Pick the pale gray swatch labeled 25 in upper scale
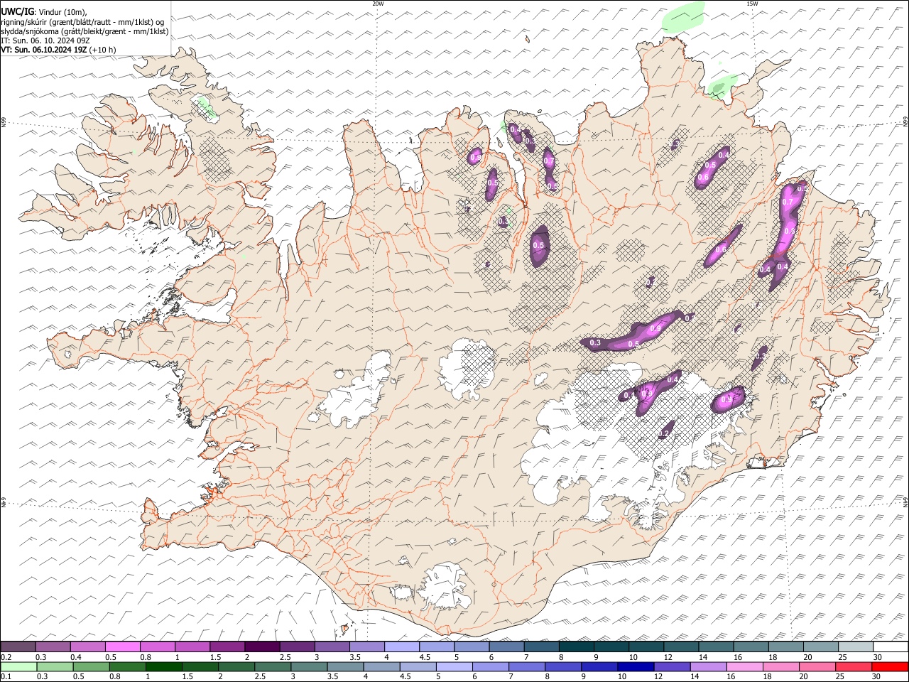This screenshot has width=909, height=682. pos(855,646)
